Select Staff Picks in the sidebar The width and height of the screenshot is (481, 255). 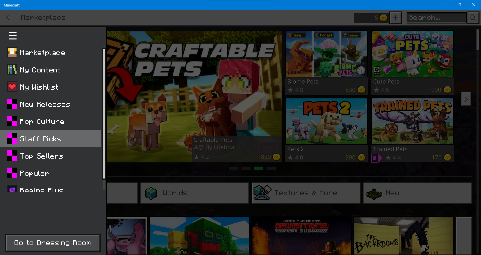click(x=50, y=139)
